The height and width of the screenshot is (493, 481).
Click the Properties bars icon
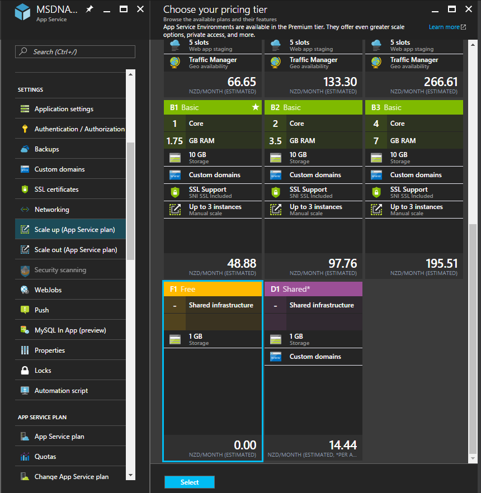(x=25, y=350)
